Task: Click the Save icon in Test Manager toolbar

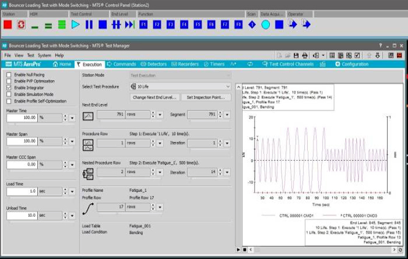Action: click(297, 55)
